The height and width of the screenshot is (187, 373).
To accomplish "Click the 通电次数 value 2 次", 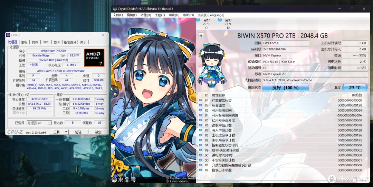I will pos(355,62).
